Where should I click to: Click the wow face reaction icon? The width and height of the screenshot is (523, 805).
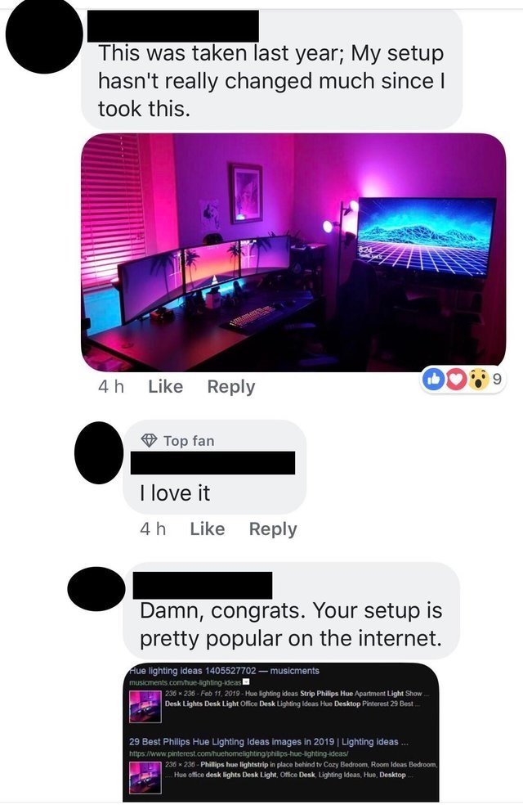click(x=478, y=380)
